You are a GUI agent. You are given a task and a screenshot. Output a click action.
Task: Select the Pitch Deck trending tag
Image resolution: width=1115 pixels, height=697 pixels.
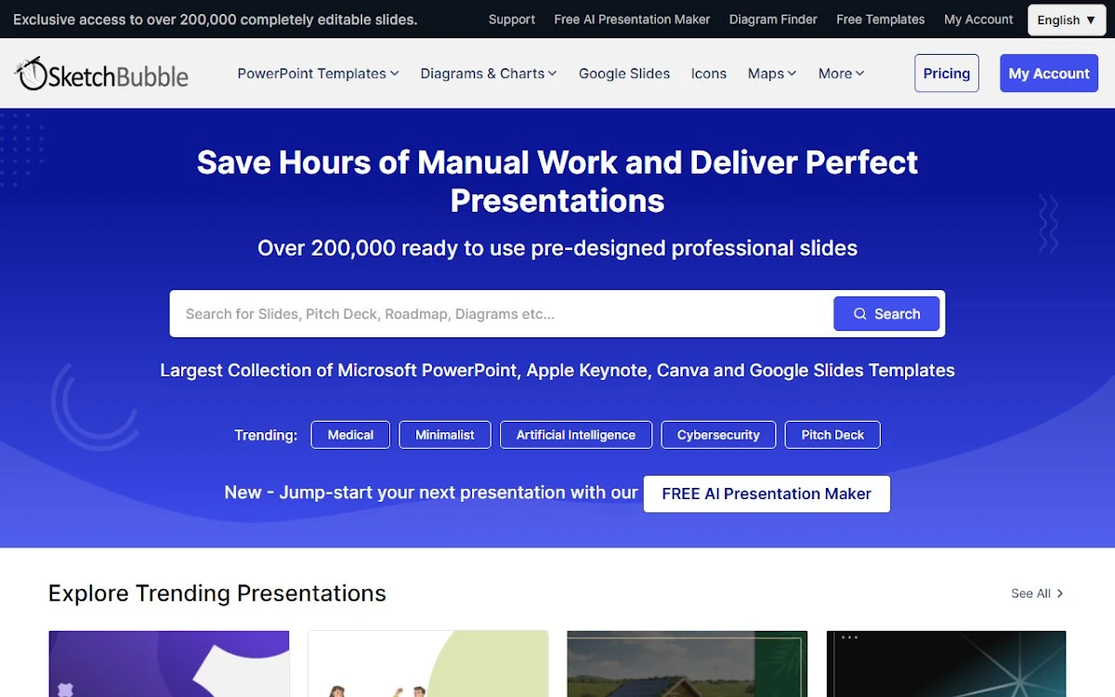pos(833,435)
